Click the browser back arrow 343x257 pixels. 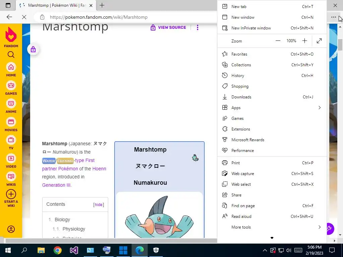point(9,17)
